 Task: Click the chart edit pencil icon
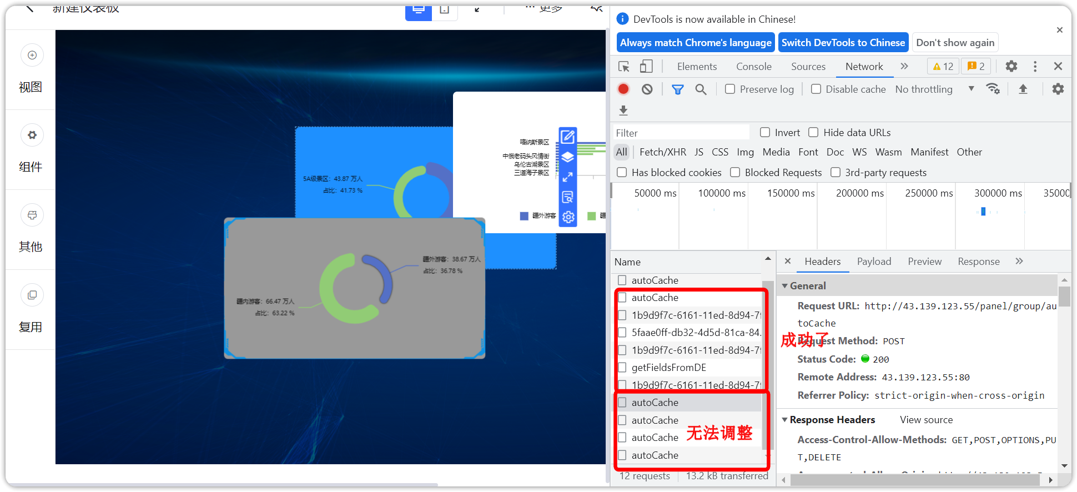567,137
